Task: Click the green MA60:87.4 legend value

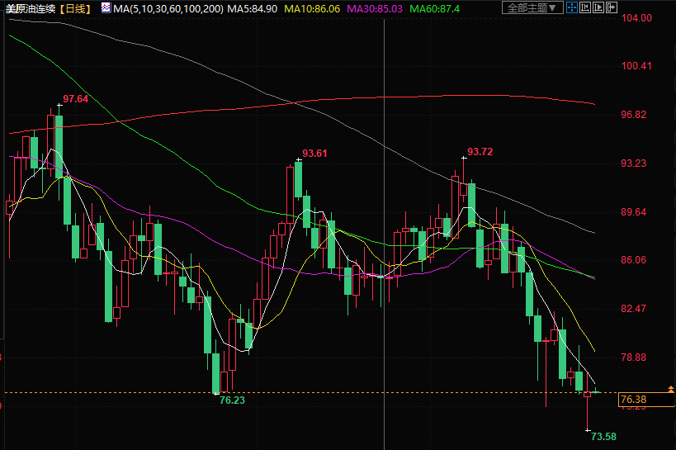Action: point(436,8)
